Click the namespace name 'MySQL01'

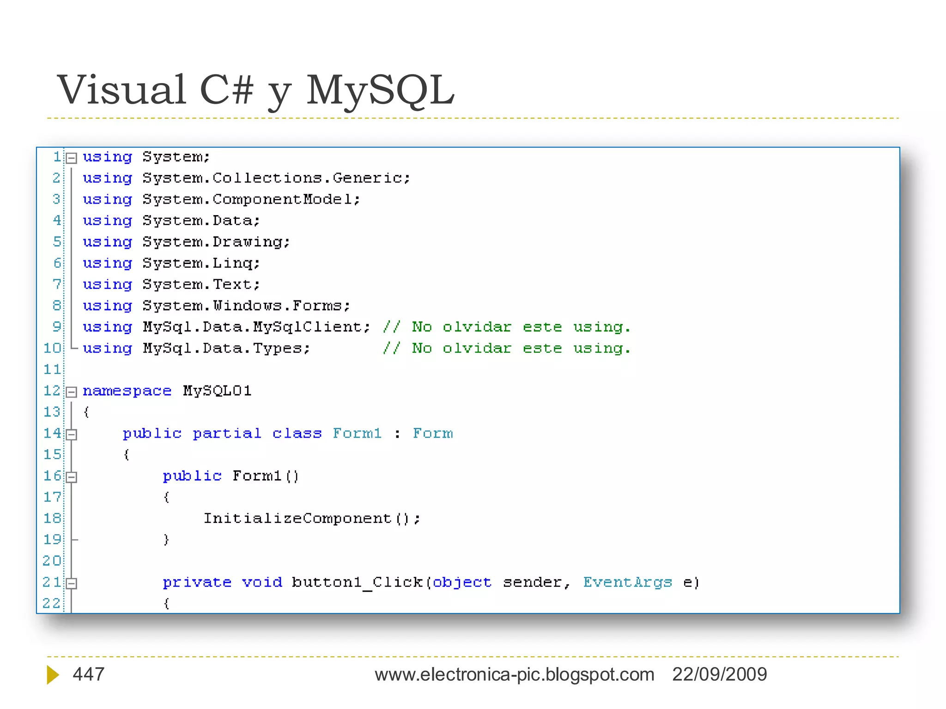tap(218, 391)
